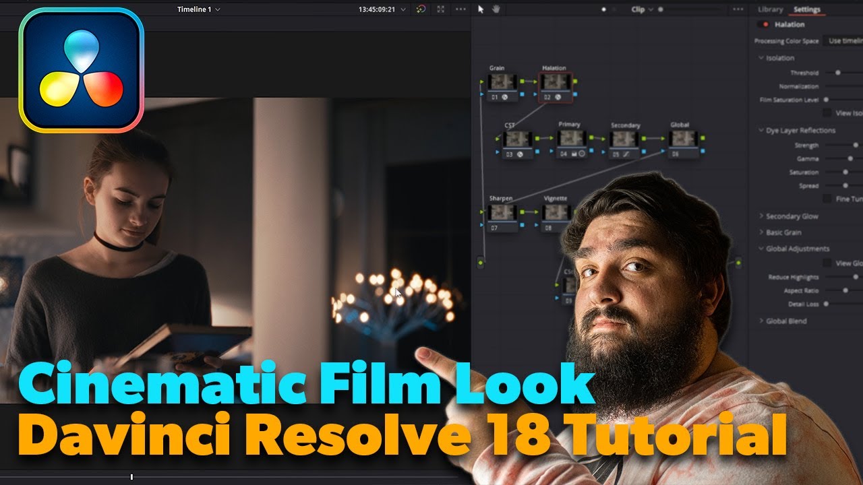
Task: Click the OFX badge on Halation node 02
Action: 558,97
